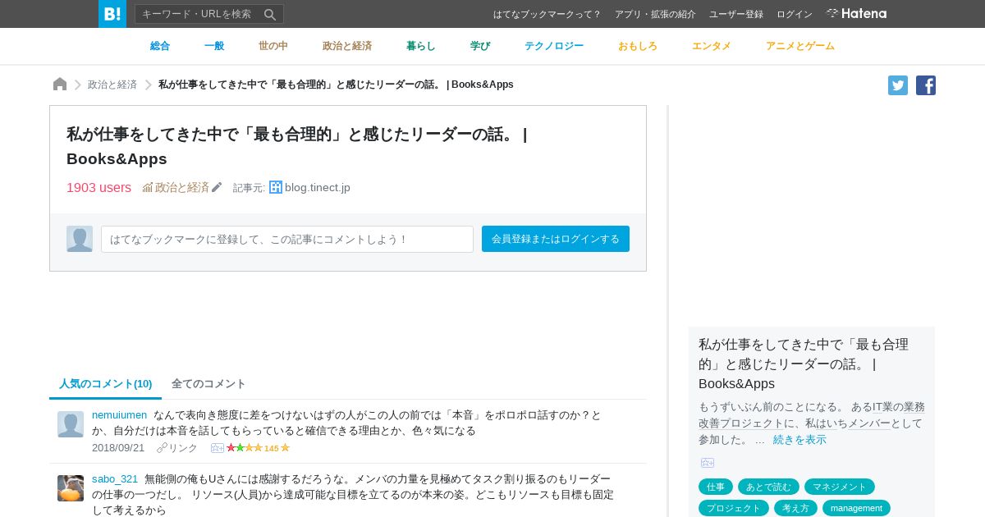Open アプリ・拡張の紹介 link
985x517 pixels.
click(x=655, y=14)
